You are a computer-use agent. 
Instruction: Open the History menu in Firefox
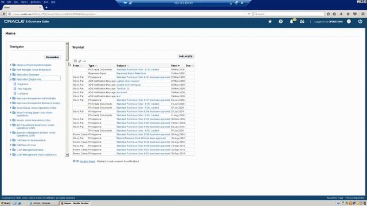coord(24,2)
